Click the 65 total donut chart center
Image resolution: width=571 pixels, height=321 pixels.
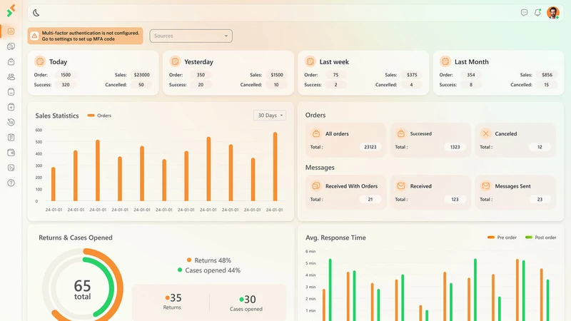pyautogui.click(x=83, y=290)
